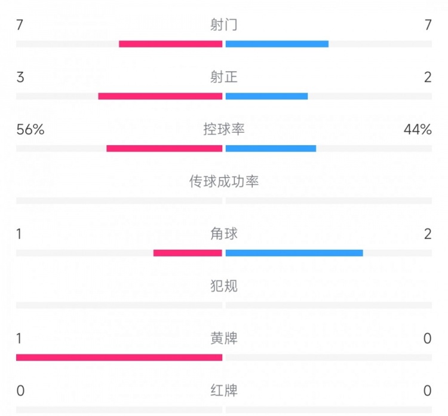Viewport: 448px width, 416px height.
Task: Click the empty 犯规 progress bar
Action: 224,305
